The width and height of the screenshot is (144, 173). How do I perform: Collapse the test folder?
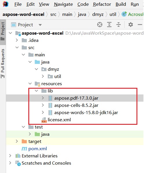pos(23,127)
